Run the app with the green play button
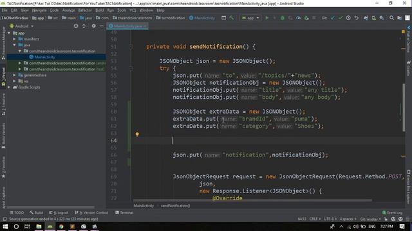The width and height of the screenshot is (412, 231). (x=267, y=18)
